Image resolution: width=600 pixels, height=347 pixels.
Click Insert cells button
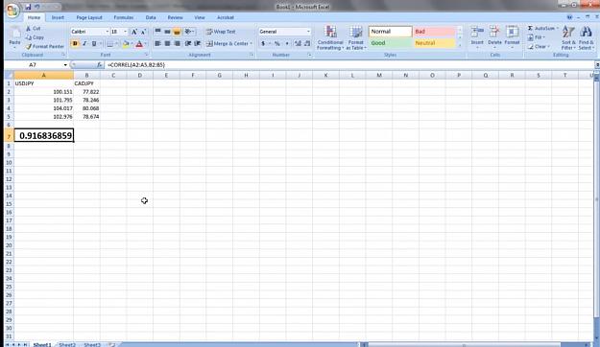tap(477, 37)
